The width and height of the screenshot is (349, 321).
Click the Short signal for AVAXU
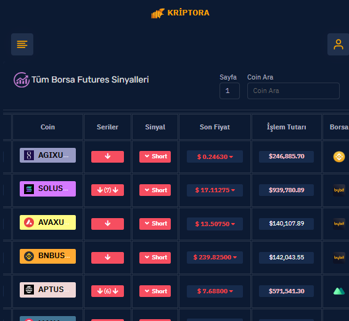coord(155,224)
